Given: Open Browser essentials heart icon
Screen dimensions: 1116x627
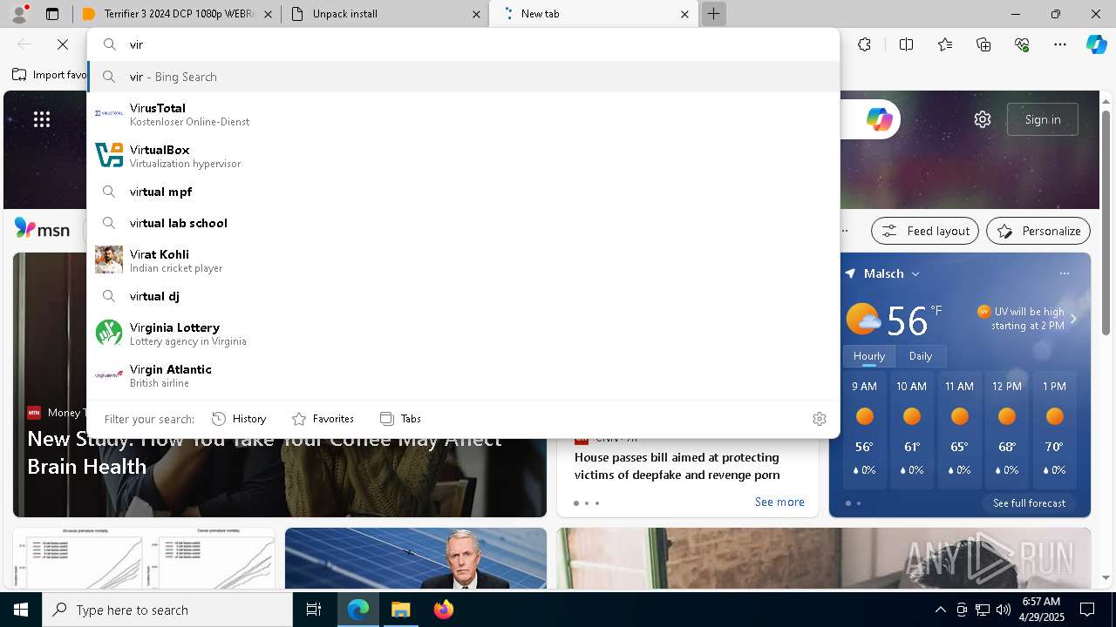Looking at the screenshot, I should (1022, 44).
